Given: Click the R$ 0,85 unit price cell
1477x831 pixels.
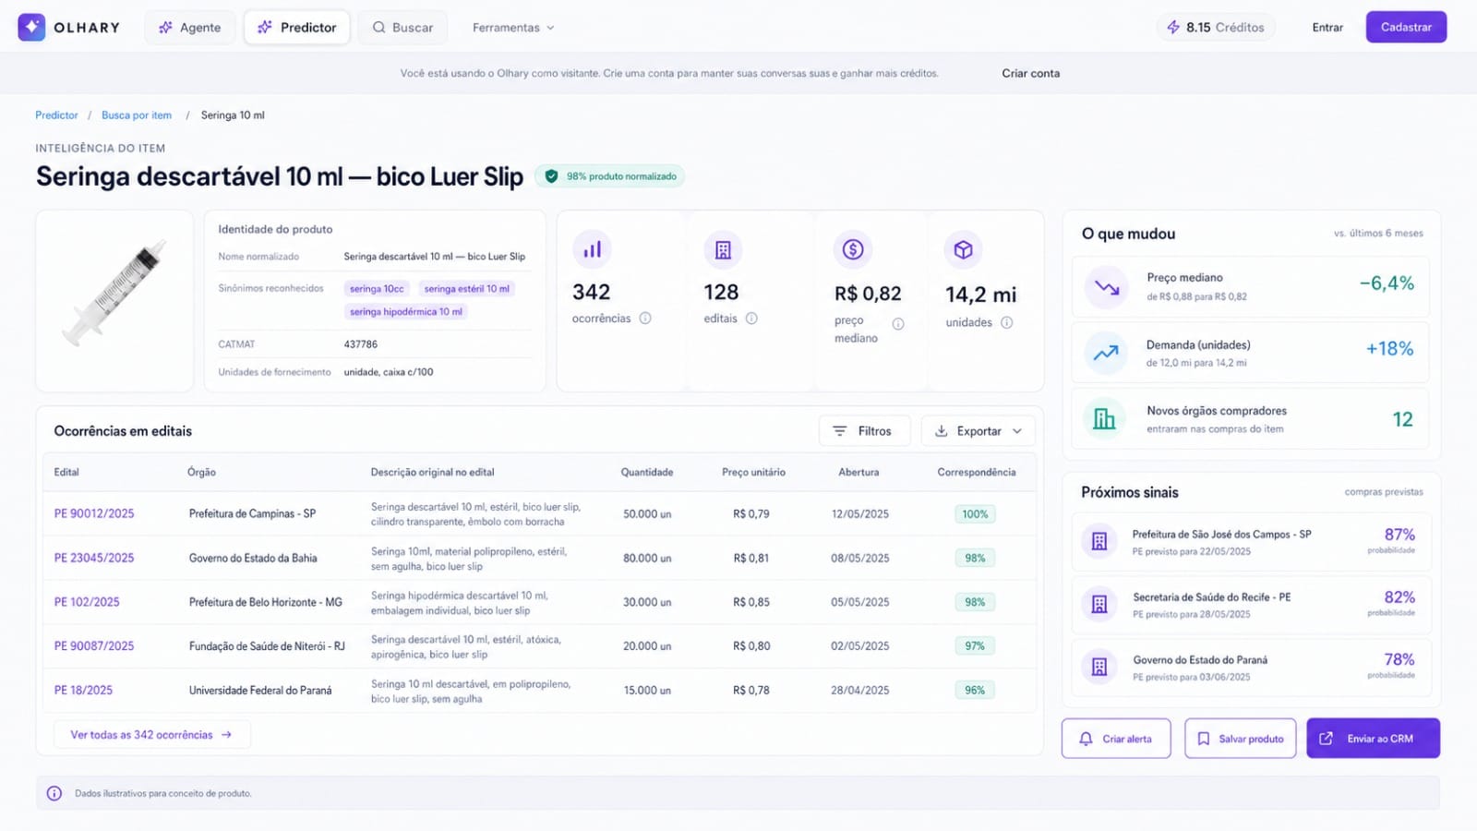Looking at the screenshot, I should pos(751,602).
